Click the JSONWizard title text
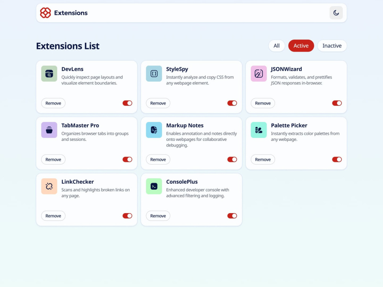383x287 pixels. [x=286, y=69]
